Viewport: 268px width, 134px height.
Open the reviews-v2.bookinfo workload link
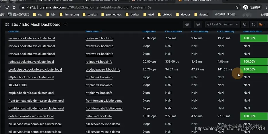(x=99, y=46)
